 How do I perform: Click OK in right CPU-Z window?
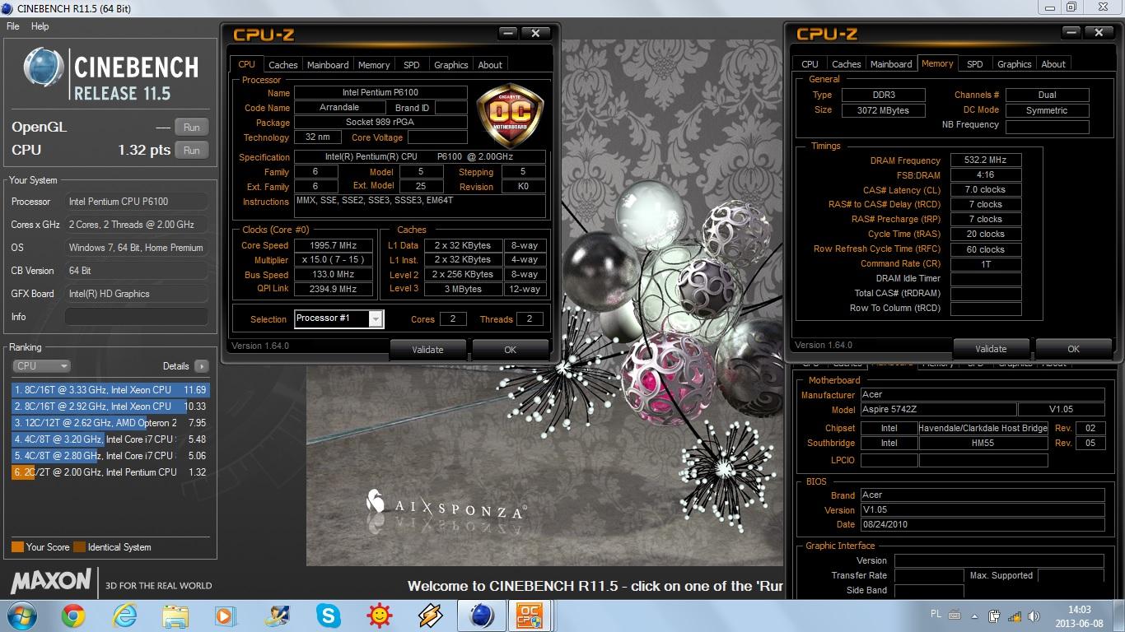[1073, 349]
